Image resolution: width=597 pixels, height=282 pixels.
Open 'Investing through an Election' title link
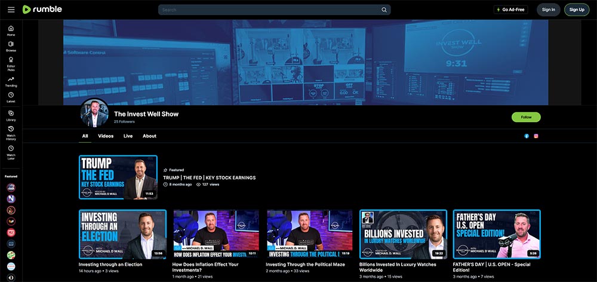(110, 265)
